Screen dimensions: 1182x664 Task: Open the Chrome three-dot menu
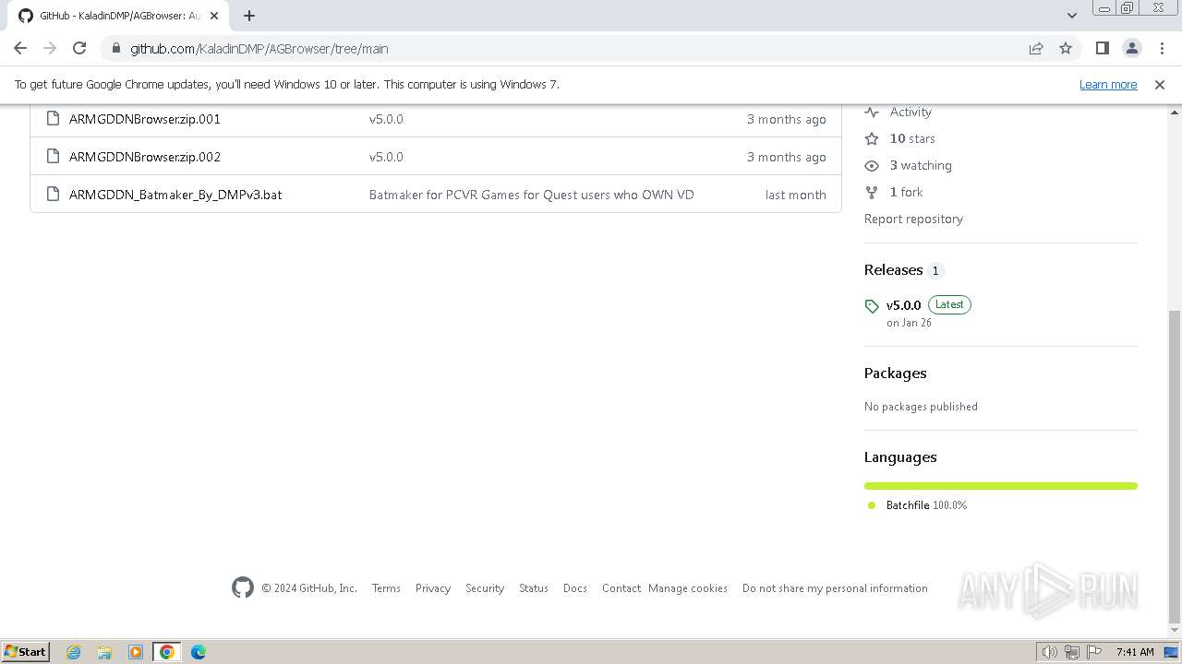[1161, 49]
